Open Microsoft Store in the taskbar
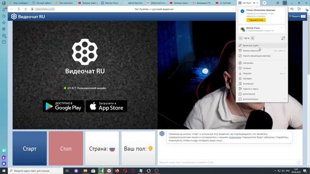The image size is (310, 174). coord(93,171)
